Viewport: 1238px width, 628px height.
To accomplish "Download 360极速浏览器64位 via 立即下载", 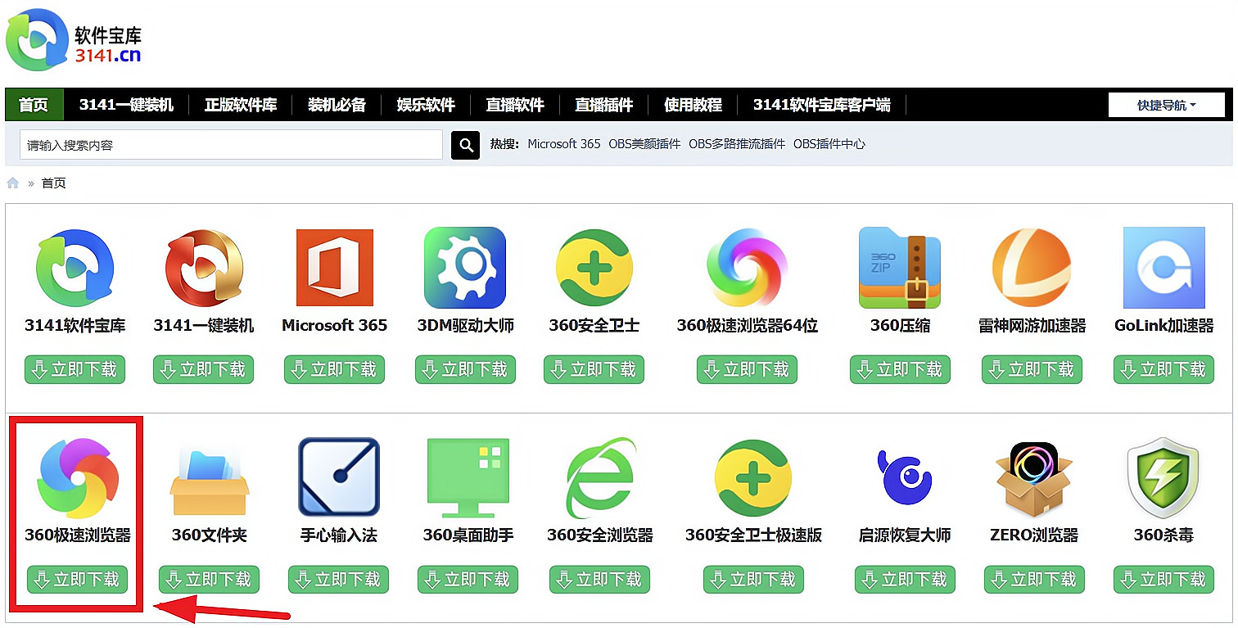I will [747, 370].
